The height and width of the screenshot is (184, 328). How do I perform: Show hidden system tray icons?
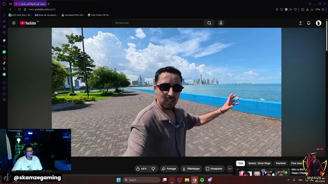[x=288, y=180]
